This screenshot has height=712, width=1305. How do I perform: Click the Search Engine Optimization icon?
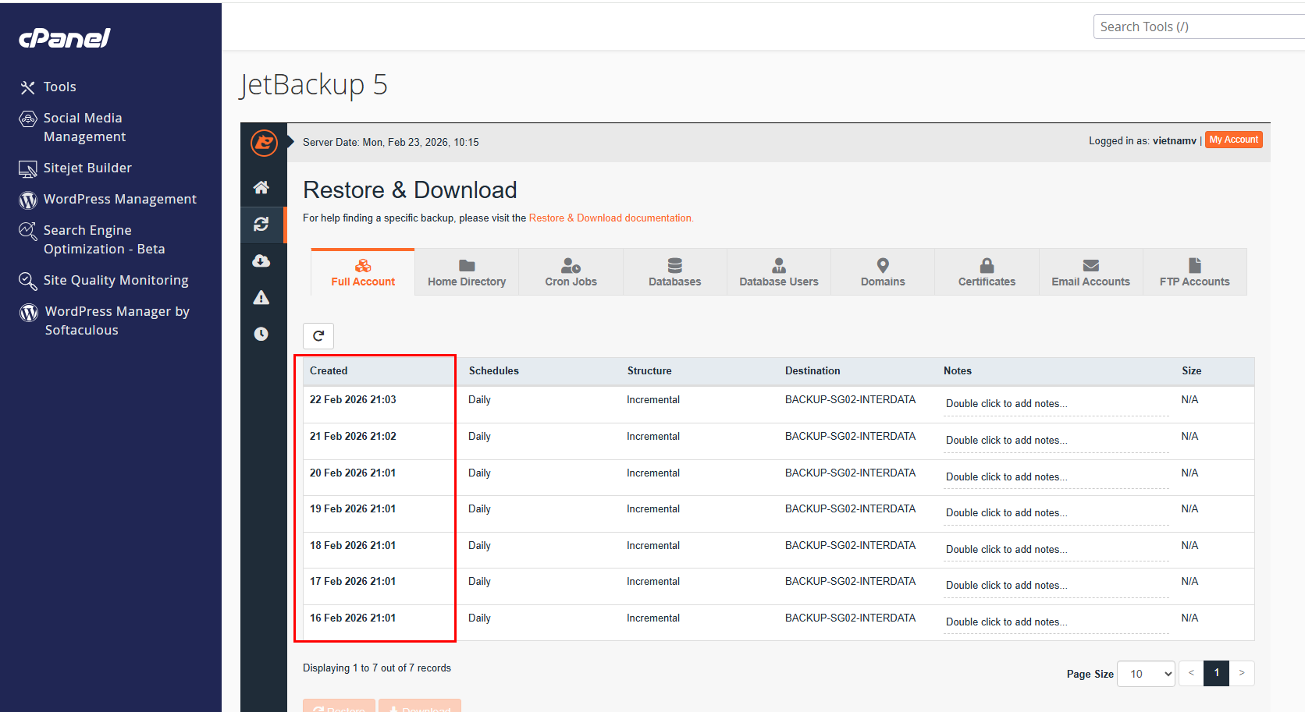pos(28,231)
